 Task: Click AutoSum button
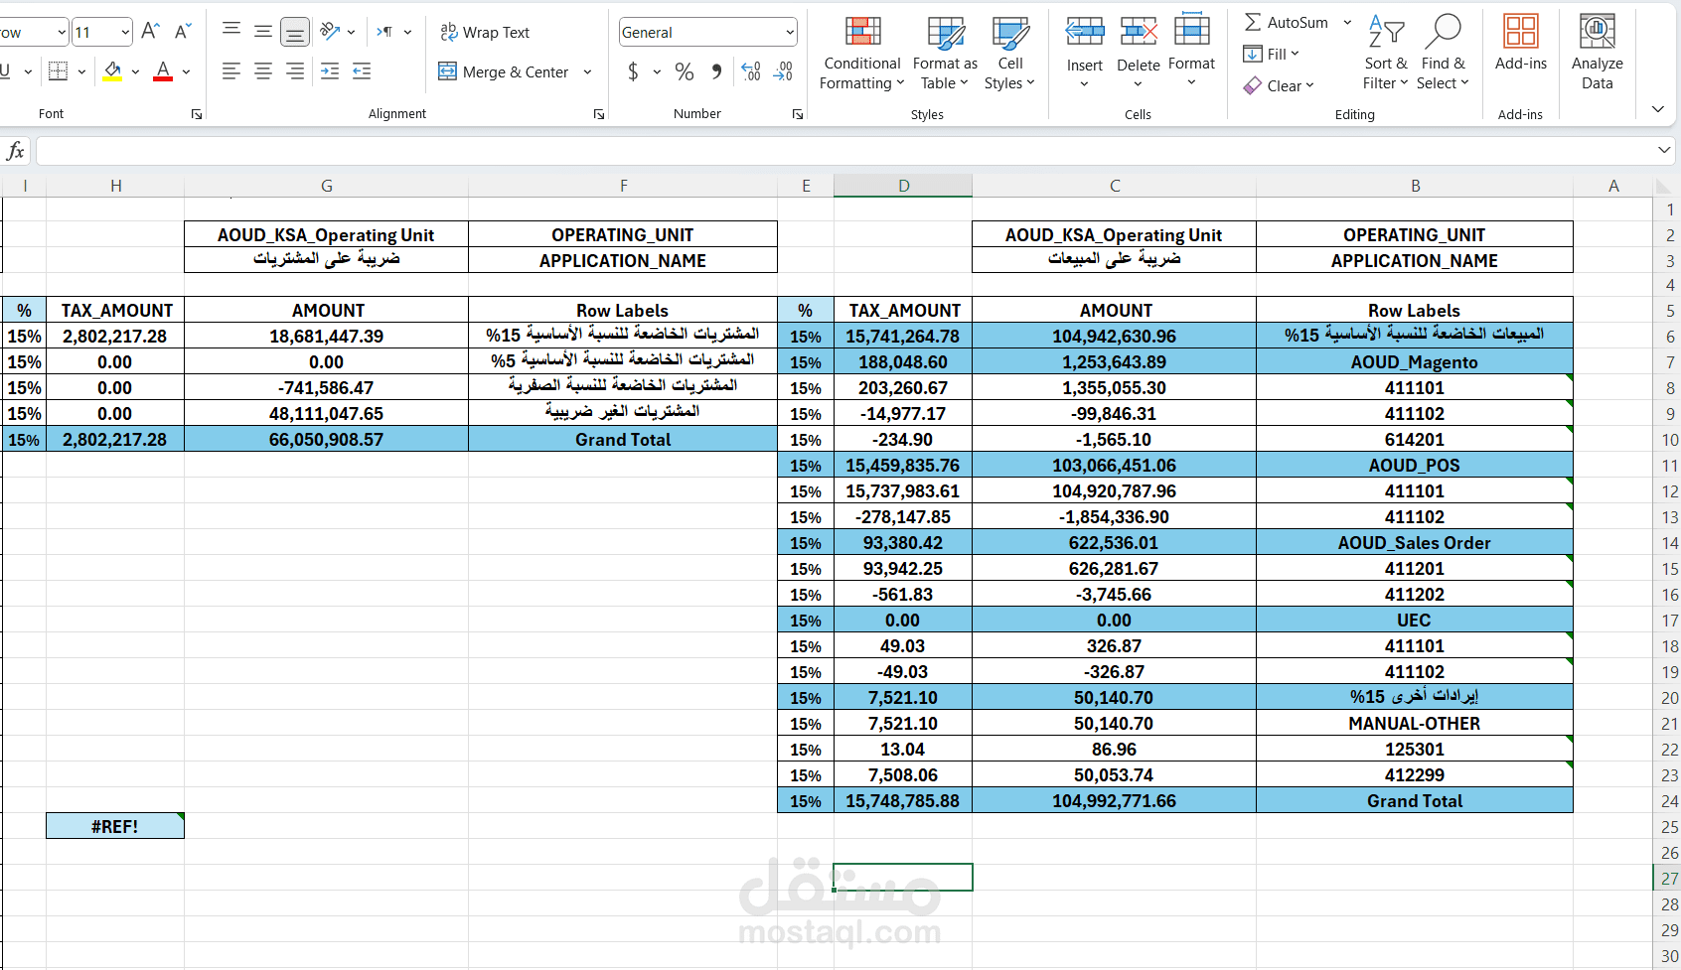1286,22
